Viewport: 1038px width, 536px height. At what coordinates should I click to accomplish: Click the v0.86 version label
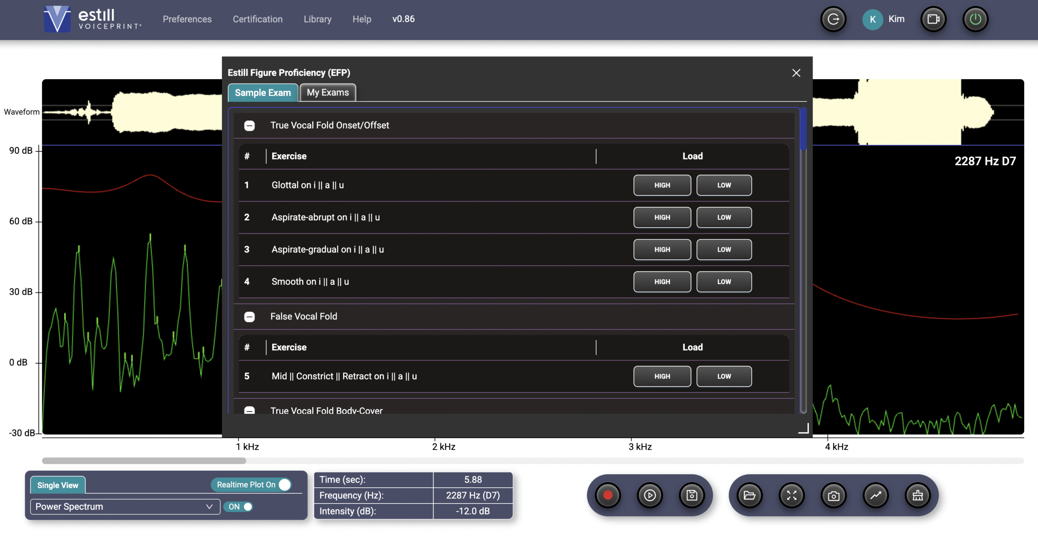pyautogui.click(x=403, y=19)
